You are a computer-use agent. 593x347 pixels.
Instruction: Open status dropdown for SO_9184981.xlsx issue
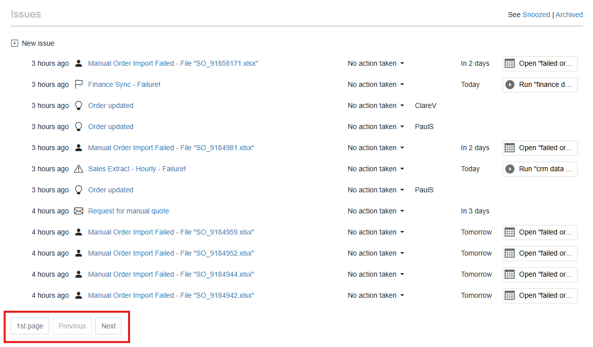tap(376, 148)
